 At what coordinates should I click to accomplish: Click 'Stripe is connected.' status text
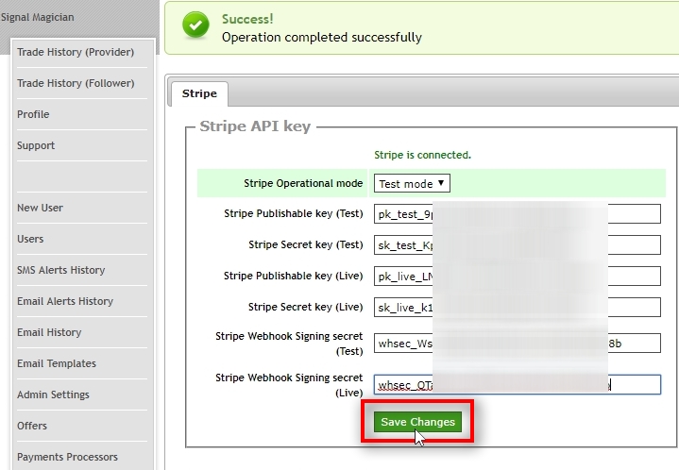click(423, 155)
